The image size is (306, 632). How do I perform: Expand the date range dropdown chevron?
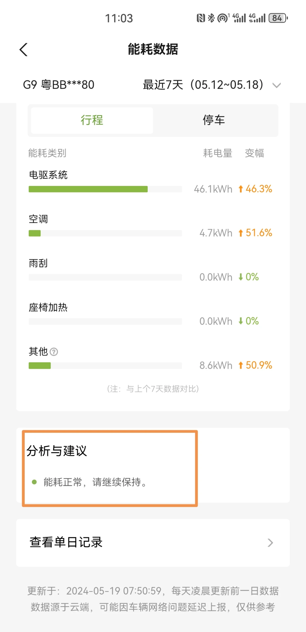pyautogui.click(x=277, y=85)
